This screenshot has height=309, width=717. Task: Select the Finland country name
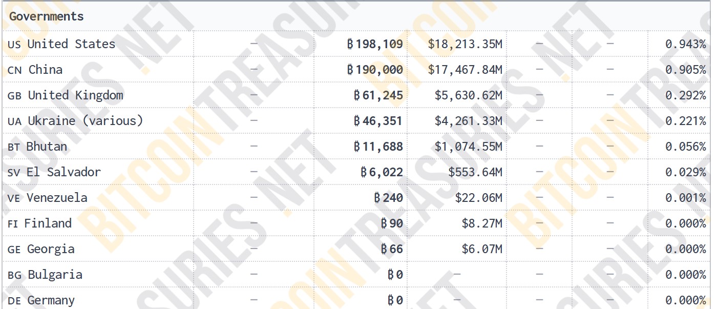[x=48, y=223]
